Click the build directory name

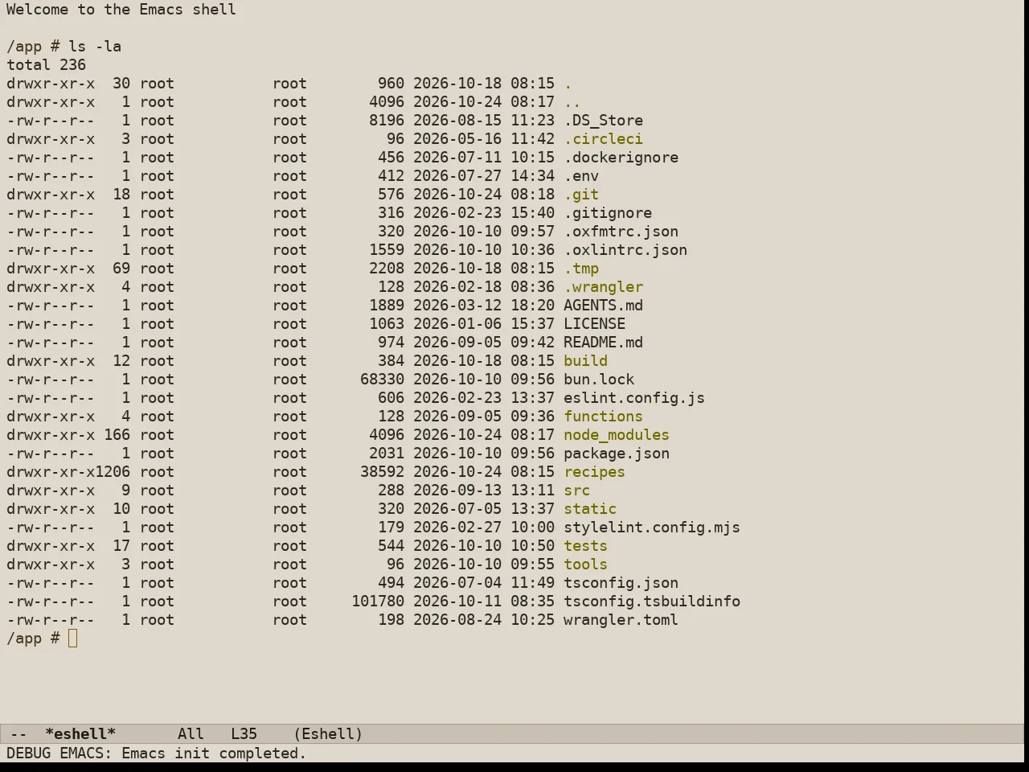click(x=585, y=361)
